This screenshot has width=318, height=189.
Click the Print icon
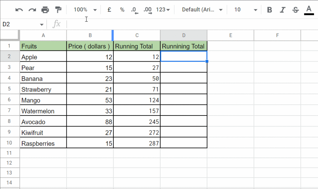(45, 9)
